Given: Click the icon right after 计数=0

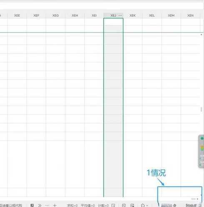Looking at the screenshot, I should (x=113, y=205).
